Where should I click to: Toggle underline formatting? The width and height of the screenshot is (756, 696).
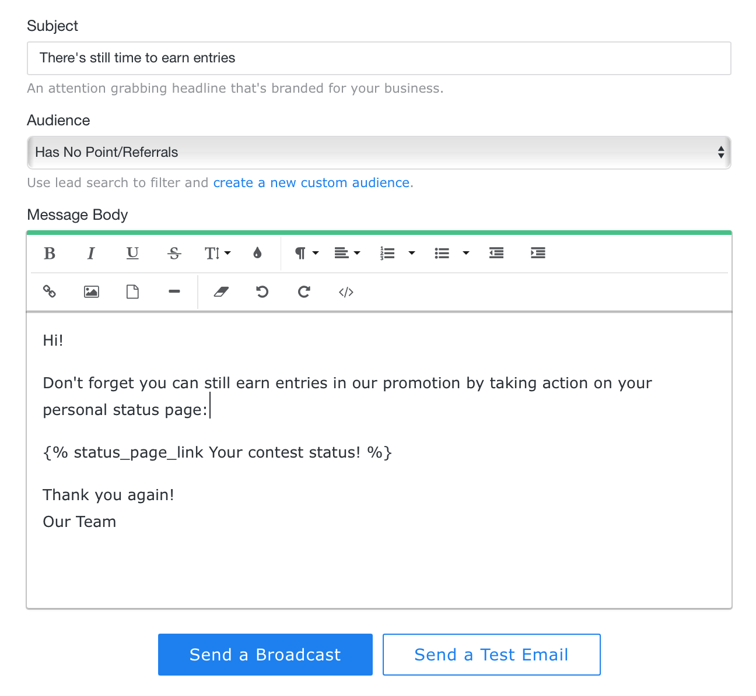point(132,253)
